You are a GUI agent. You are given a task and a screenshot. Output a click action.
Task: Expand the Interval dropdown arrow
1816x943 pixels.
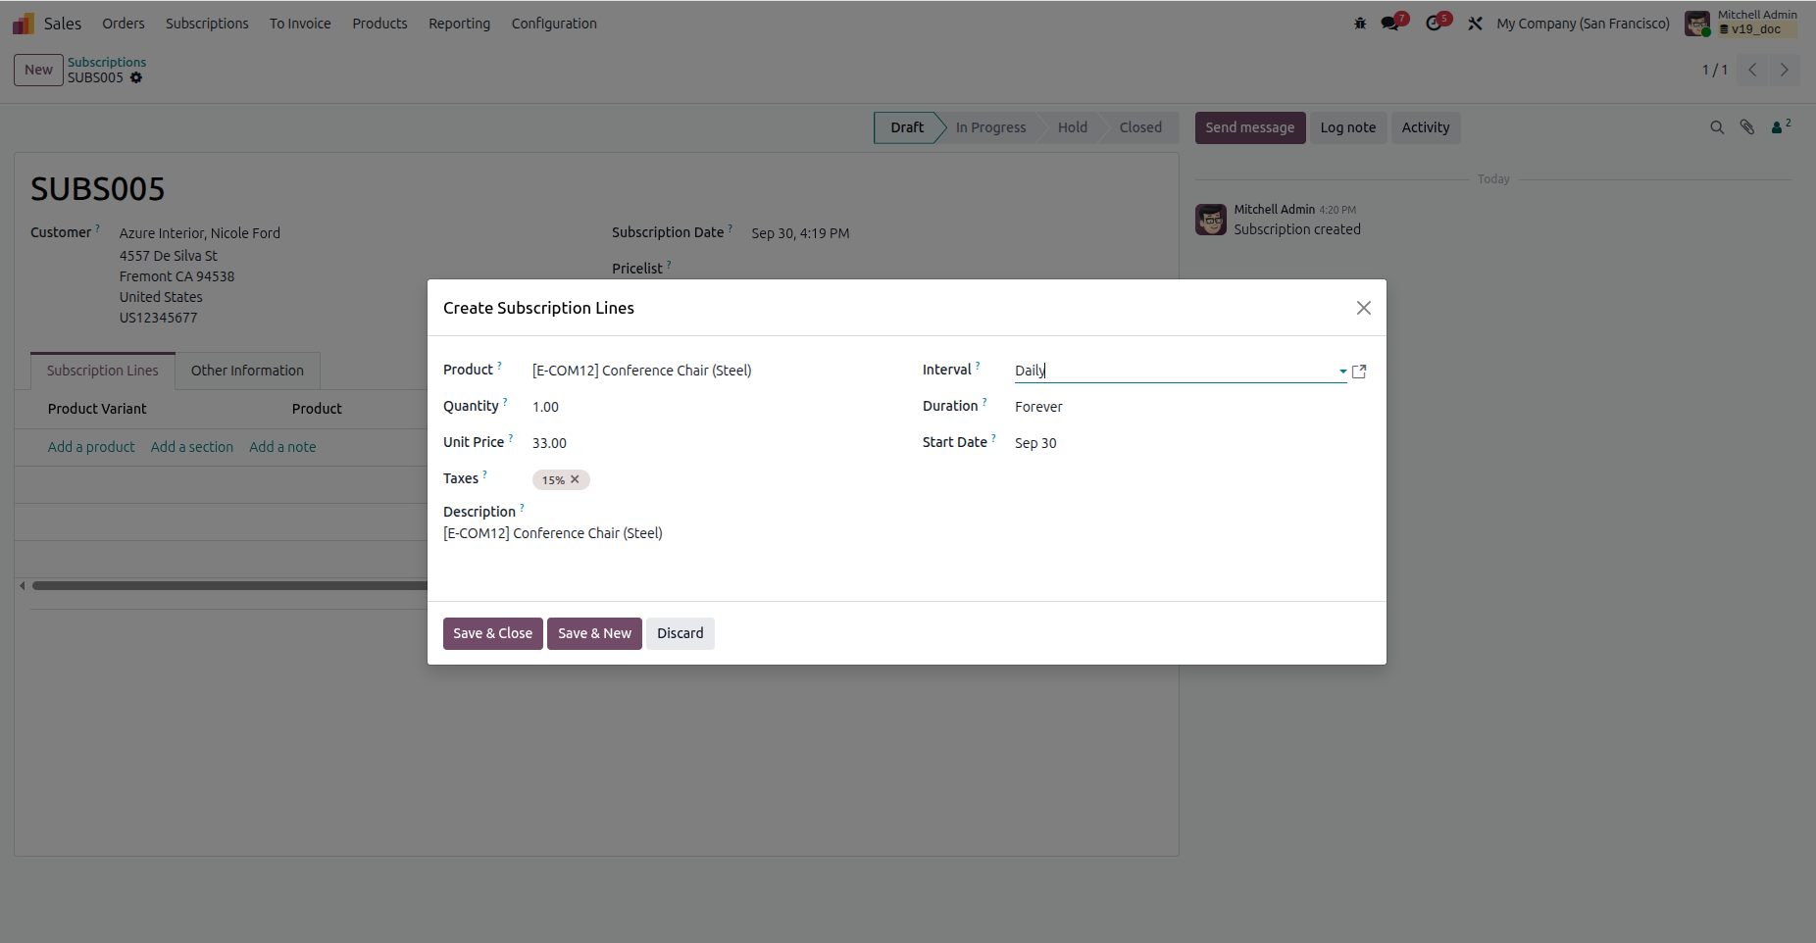click(x=1342, y=372)
